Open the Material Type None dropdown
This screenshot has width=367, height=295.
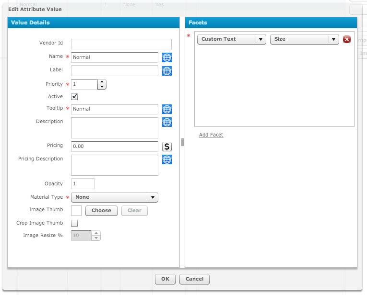(x=115, y=197)
